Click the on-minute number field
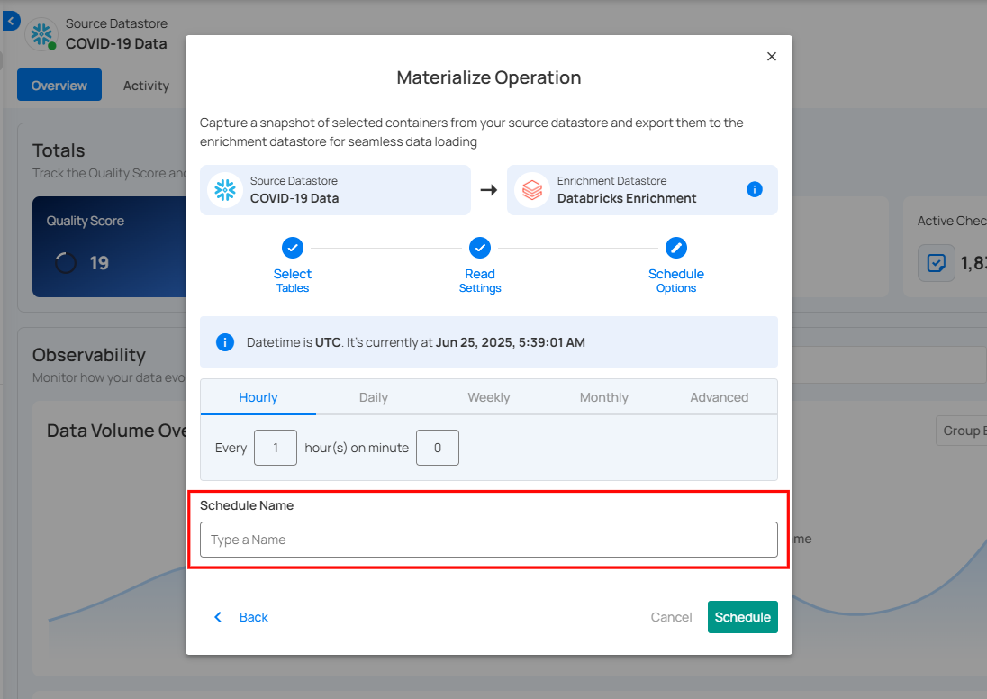Screen dimensions: 987x699 pyautogui.click(x=438, y=448)
